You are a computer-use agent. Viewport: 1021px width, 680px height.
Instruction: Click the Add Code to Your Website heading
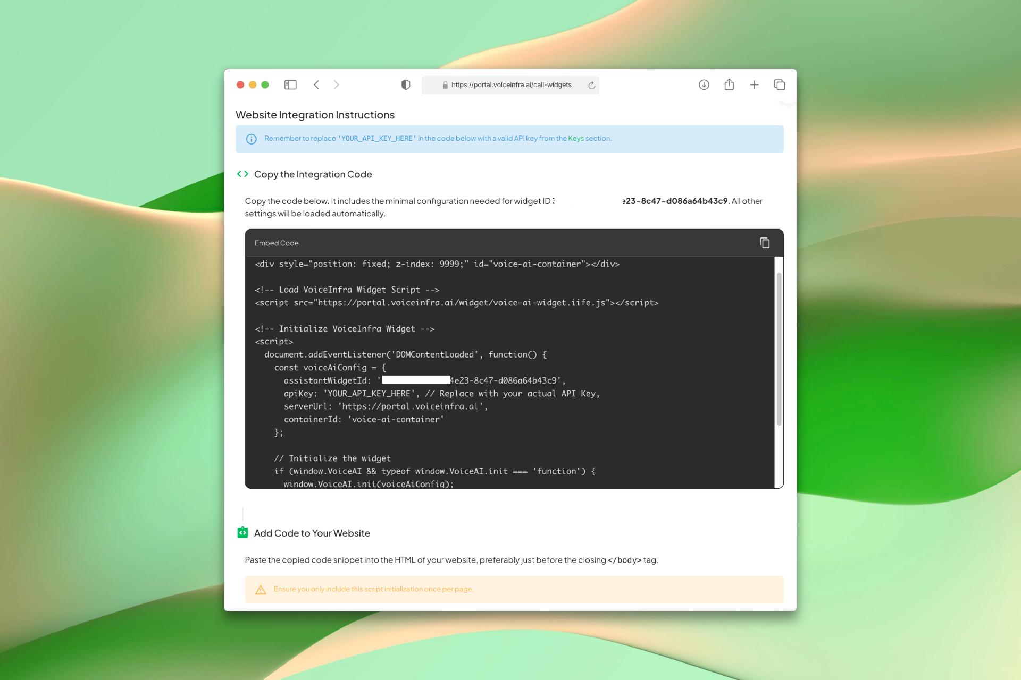pyautogui.click(x=312, y=533)
